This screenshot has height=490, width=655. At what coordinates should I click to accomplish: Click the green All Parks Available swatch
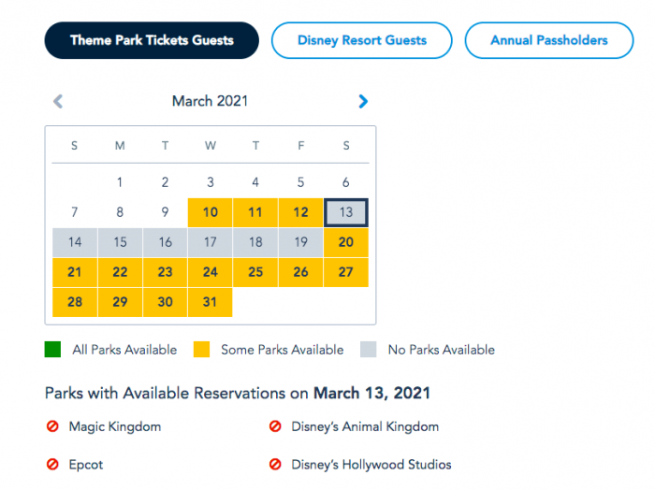pyautogui.click(x=52, y=350)
